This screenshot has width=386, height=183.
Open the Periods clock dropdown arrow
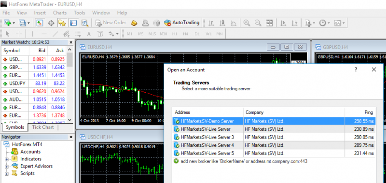pos(329,23)
